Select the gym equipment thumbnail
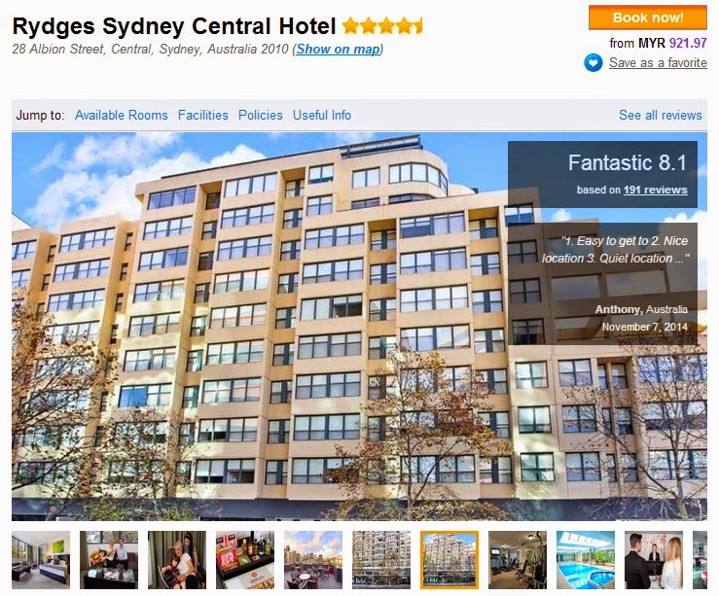 coord(518,560)
